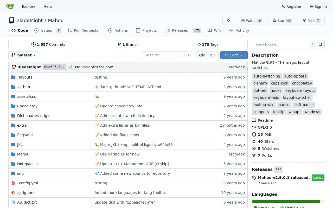This screenshot has width=333, height=208.
Task: Open the Pull Requests tab
Action: click(x=83, y=30)
